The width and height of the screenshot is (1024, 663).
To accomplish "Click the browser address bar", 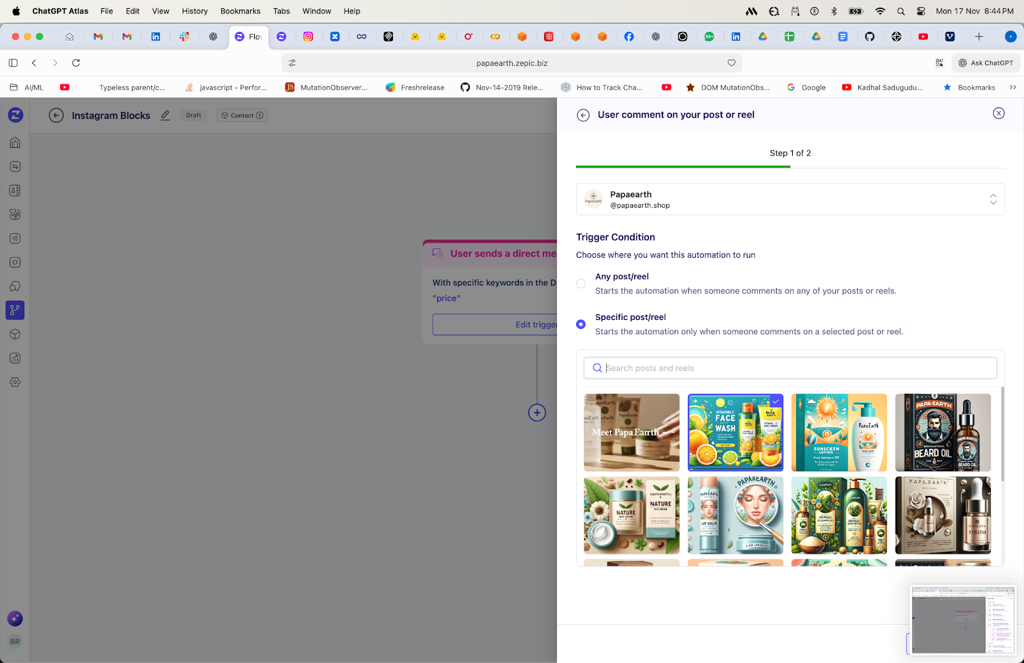I will (512, 63).
